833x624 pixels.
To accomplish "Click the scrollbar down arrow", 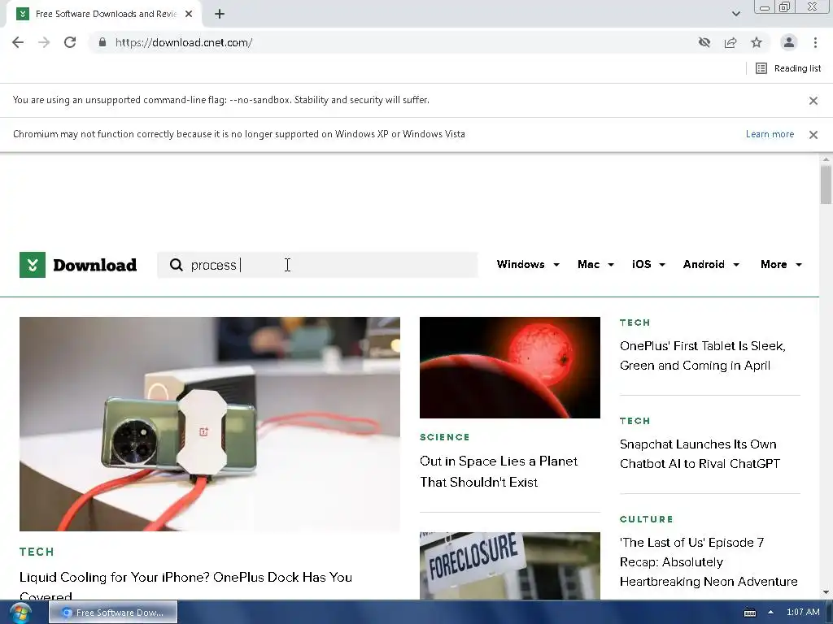I will tap(826, 592).
